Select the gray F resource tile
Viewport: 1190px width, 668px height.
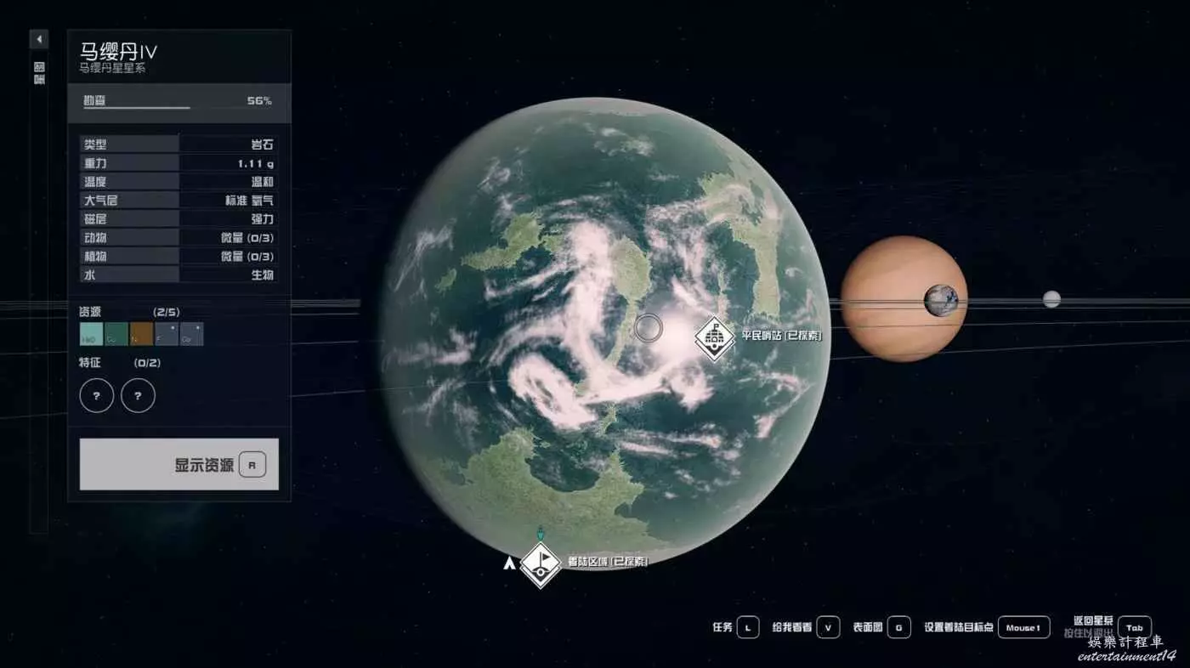coord(167,334)
